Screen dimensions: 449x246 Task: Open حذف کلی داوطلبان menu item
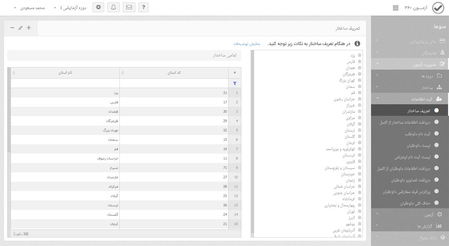point(410,203)
